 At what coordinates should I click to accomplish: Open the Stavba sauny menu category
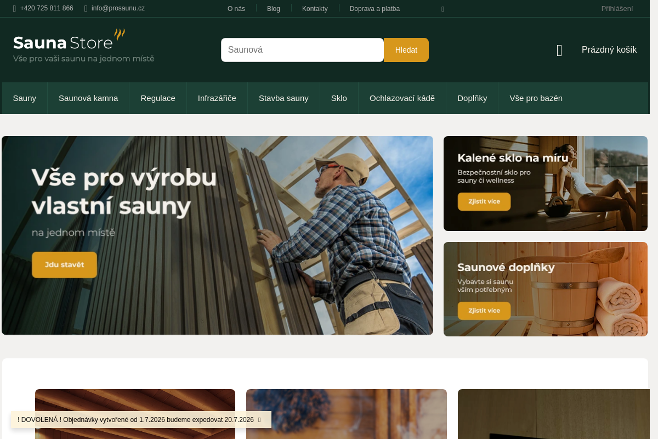[283, 98]
